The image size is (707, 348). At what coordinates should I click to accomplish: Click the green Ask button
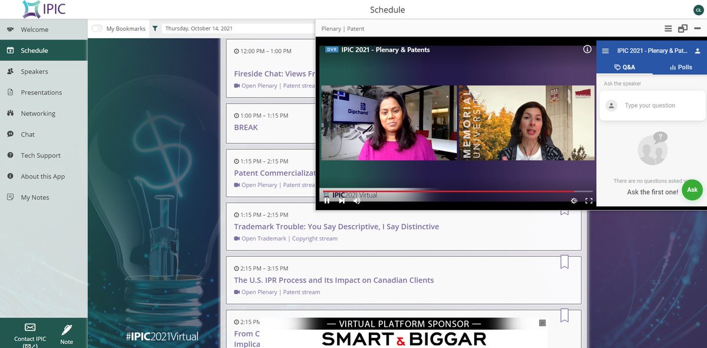tap(692, 190)
